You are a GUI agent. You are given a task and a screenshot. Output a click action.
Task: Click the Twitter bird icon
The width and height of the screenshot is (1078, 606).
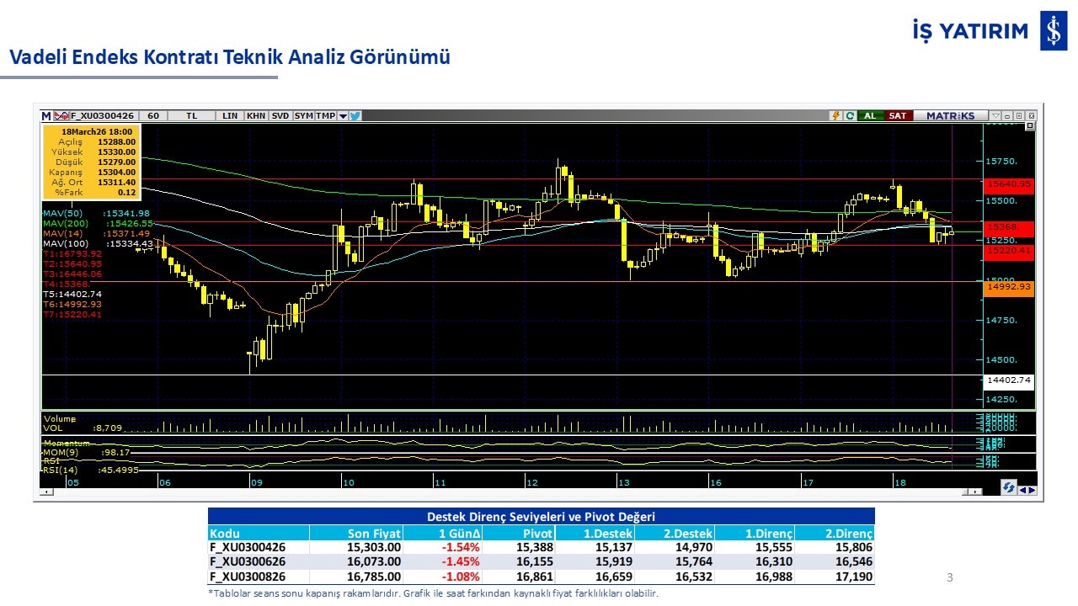tap(355, 116)
